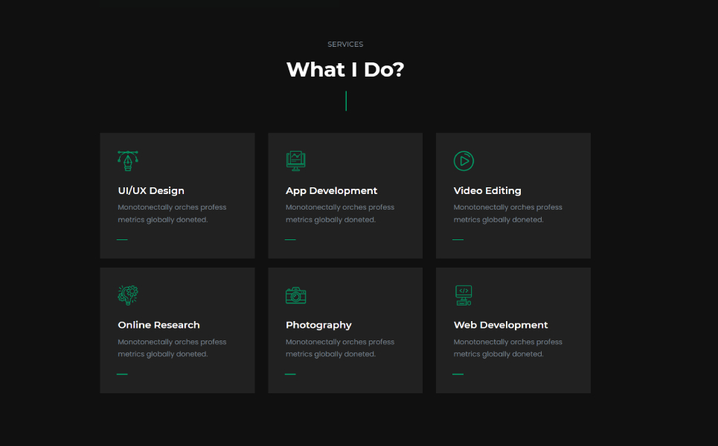Open the UI/UX Design service title

coord(151,191)
